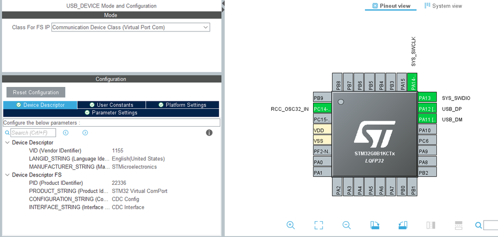This screenshot has height=237, width=498.
Task: Select the INTERFACE_STRING CDC Interface value
Action: (x=128, y=207)
